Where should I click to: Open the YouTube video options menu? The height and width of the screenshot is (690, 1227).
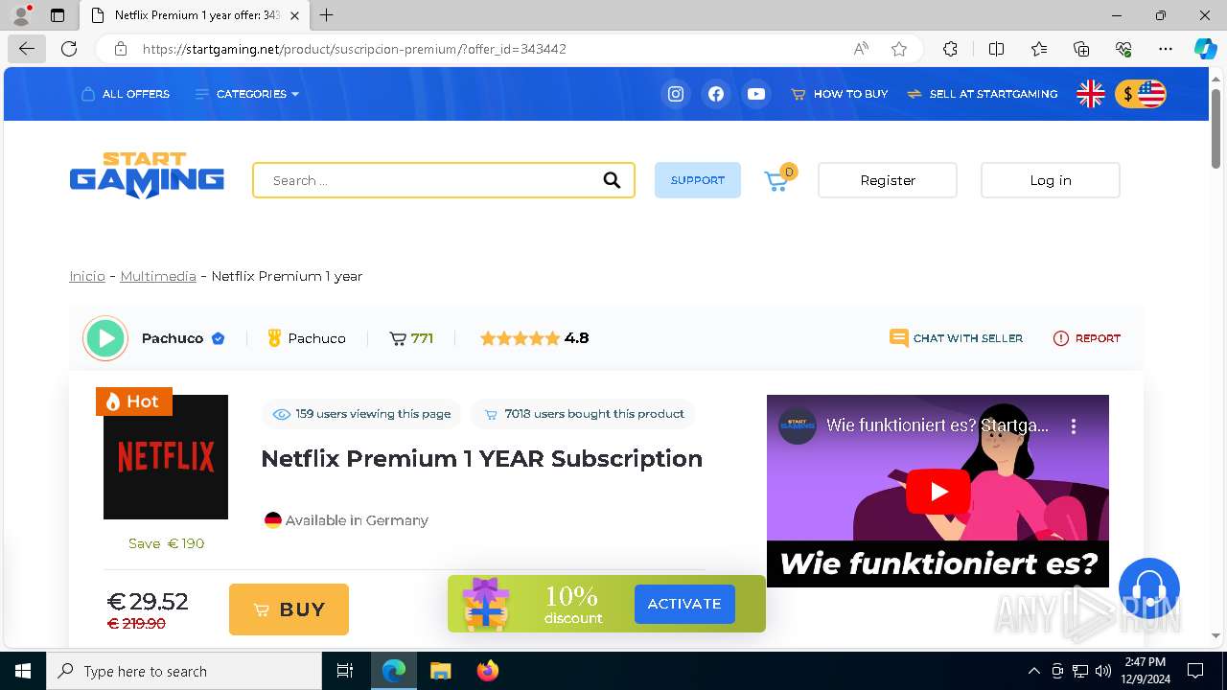[1074, 425]
